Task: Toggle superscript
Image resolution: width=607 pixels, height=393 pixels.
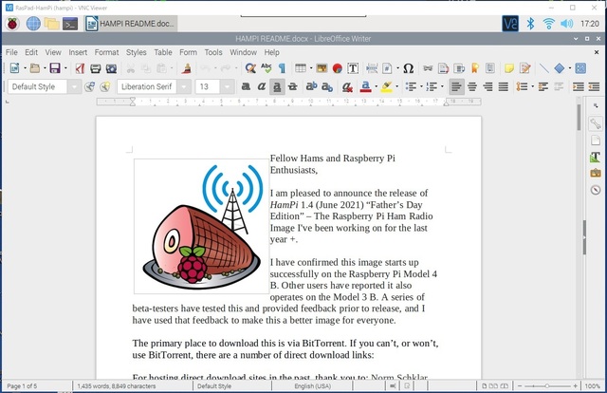Action: [x=312, y=86]
